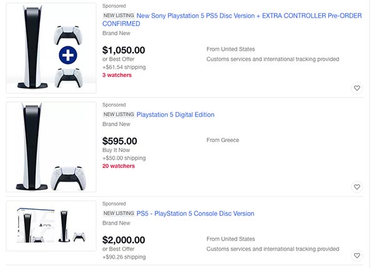Open the PS5 with extra controller product image
This screenshot has height=268, width=375.
pyautogui.click(x=51, y=49)
